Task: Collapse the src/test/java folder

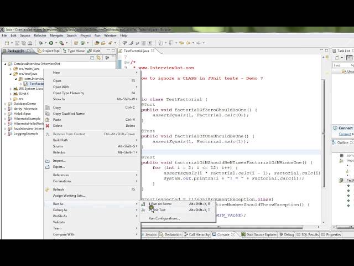Action: pyautogui.click(x=11, y=74)
